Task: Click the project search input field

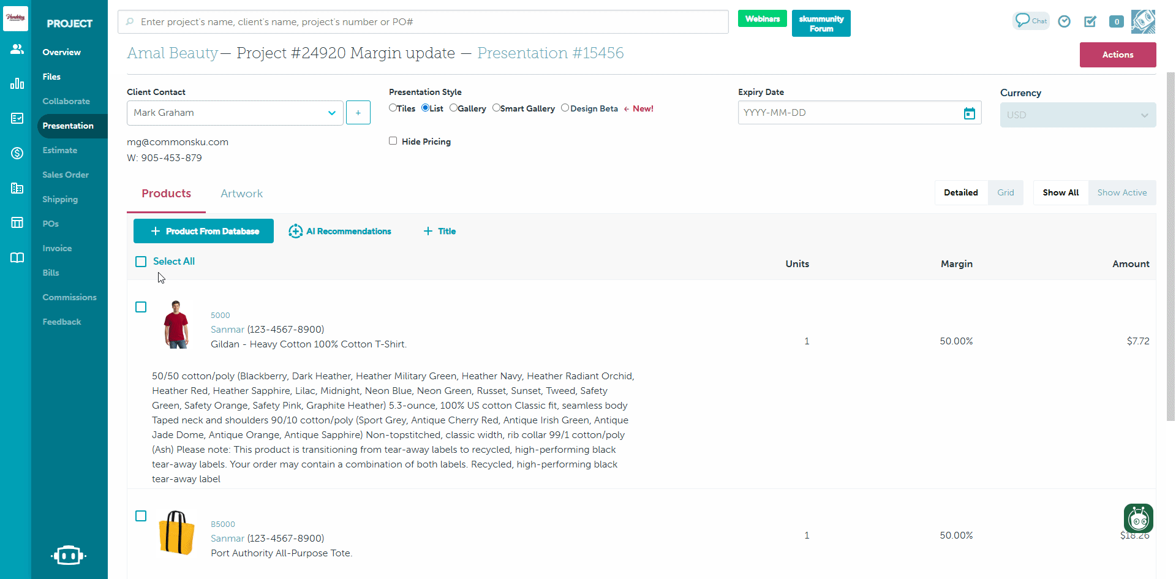Action: pyautogui.click(x=423, y=22)
